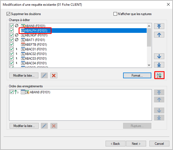Open Modifier la liste for Champs à éditer
Viewport: 173px width, 150px height.
[24, 76]
